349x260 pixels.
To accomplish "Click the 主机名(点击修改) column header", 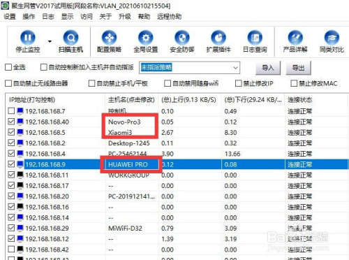I will pyautogui.click(x=131, y=100).
